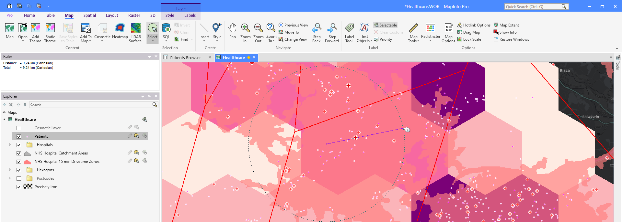Switch to the Patients Browser tab
The height and width of the screenshot is (222, 622).
pos(185,58)
